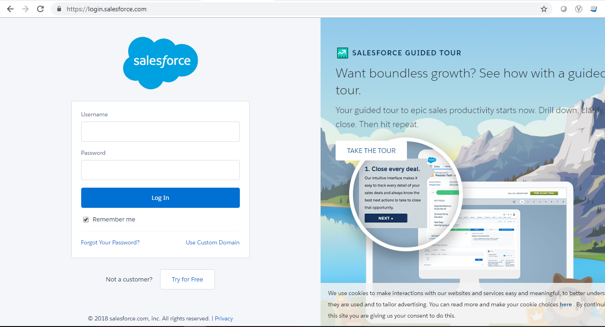Click the browser forward arrow
This screenshot has height=327, width=605.
(x=25, y=9)
